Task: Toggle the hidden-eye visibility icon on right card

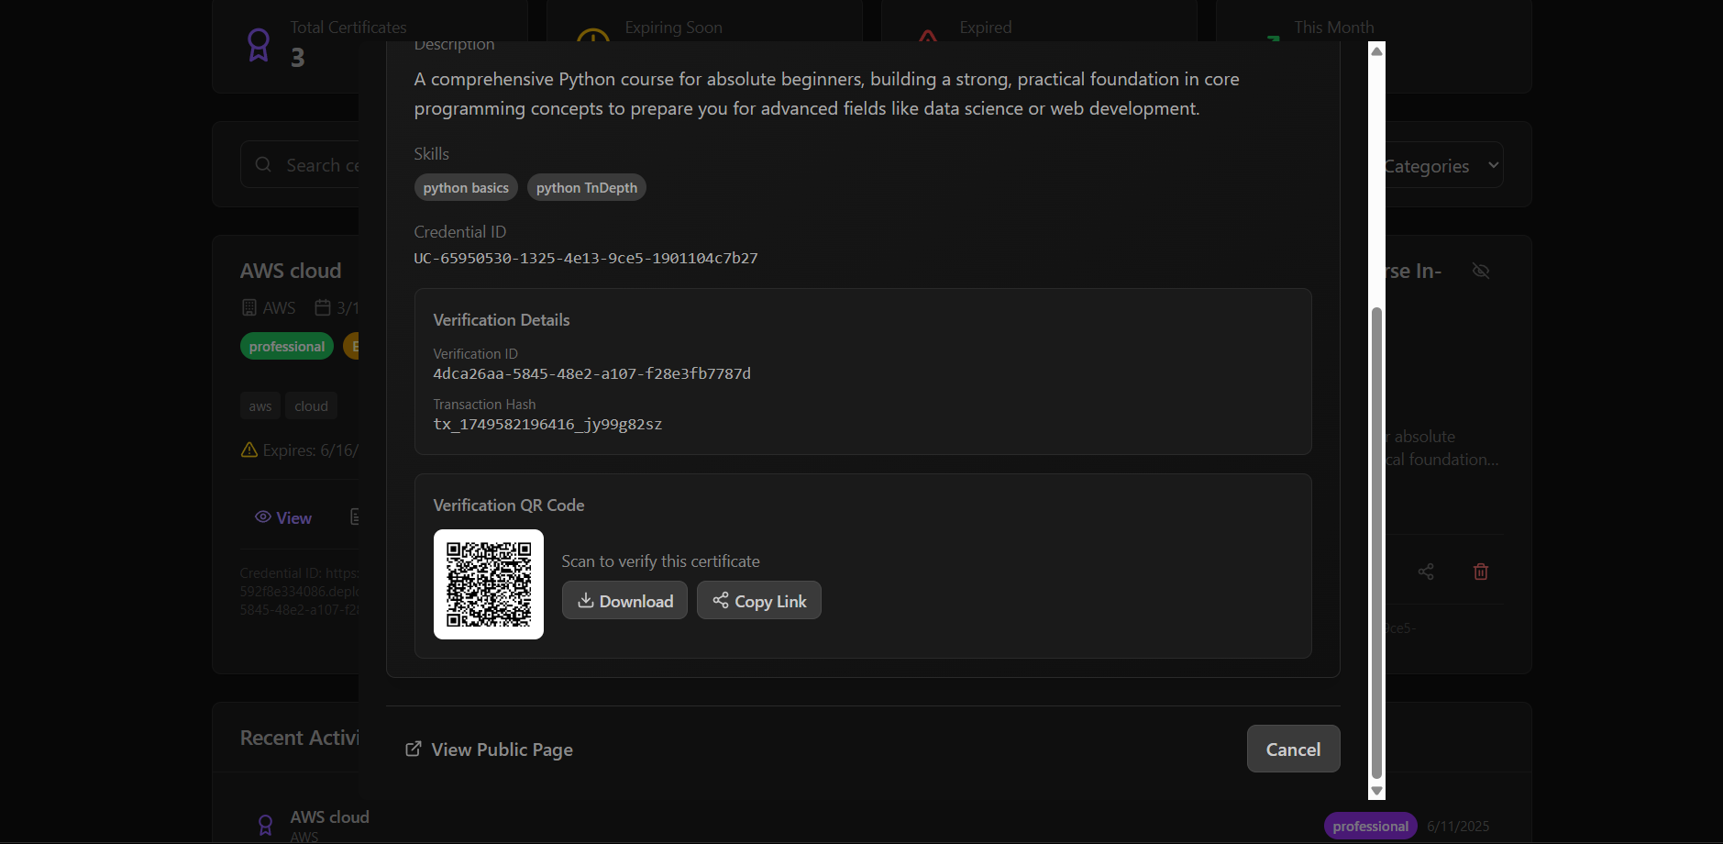Action: click(1481, 271)
